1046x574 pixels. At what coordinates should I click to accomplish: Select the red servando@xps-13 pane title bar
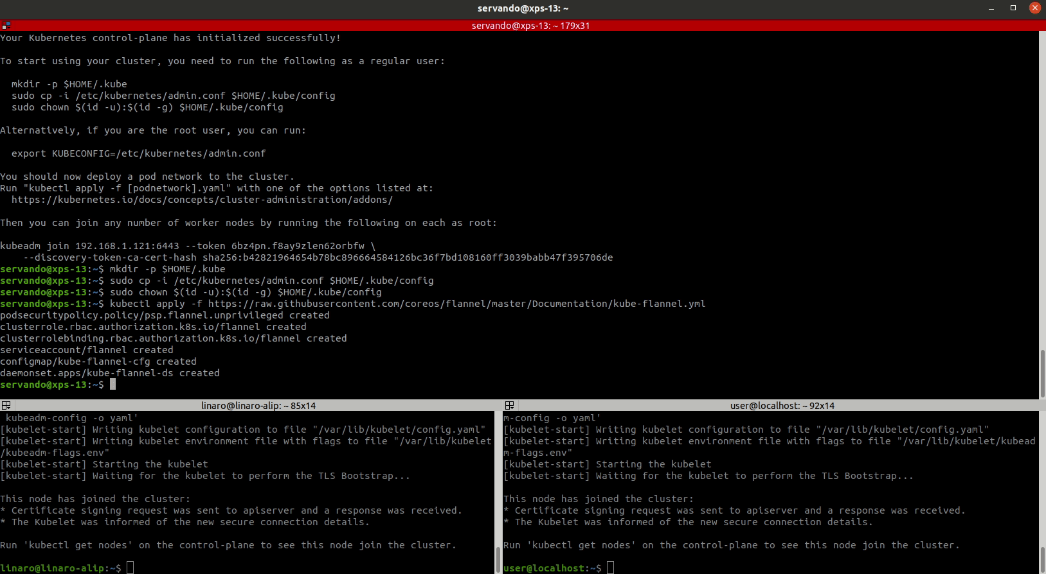pyautogui.click(x=530, y=26)
